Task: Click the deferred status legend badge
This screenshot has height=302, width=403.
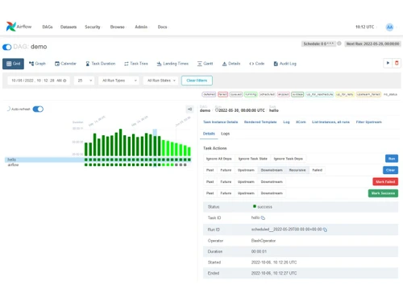Action: click(x=209, y=94)
